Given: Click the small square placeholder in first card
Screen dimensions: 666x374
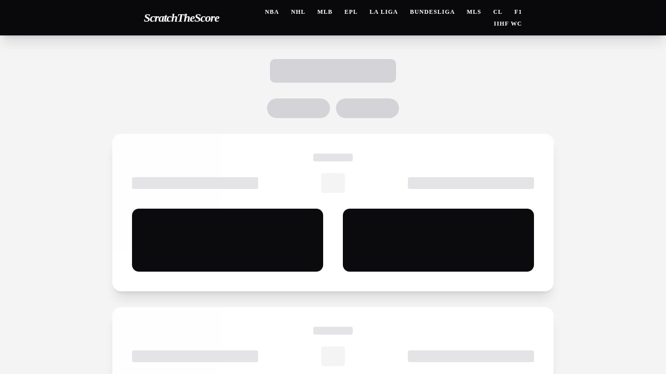Looking at the screenshot, I should coord(333,183).
